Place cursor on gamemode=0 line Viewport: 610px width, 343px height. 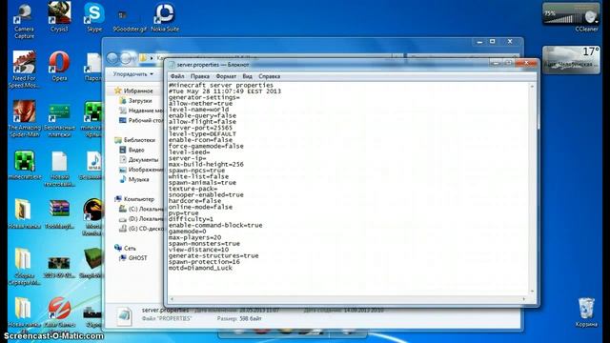pos(188,232)
